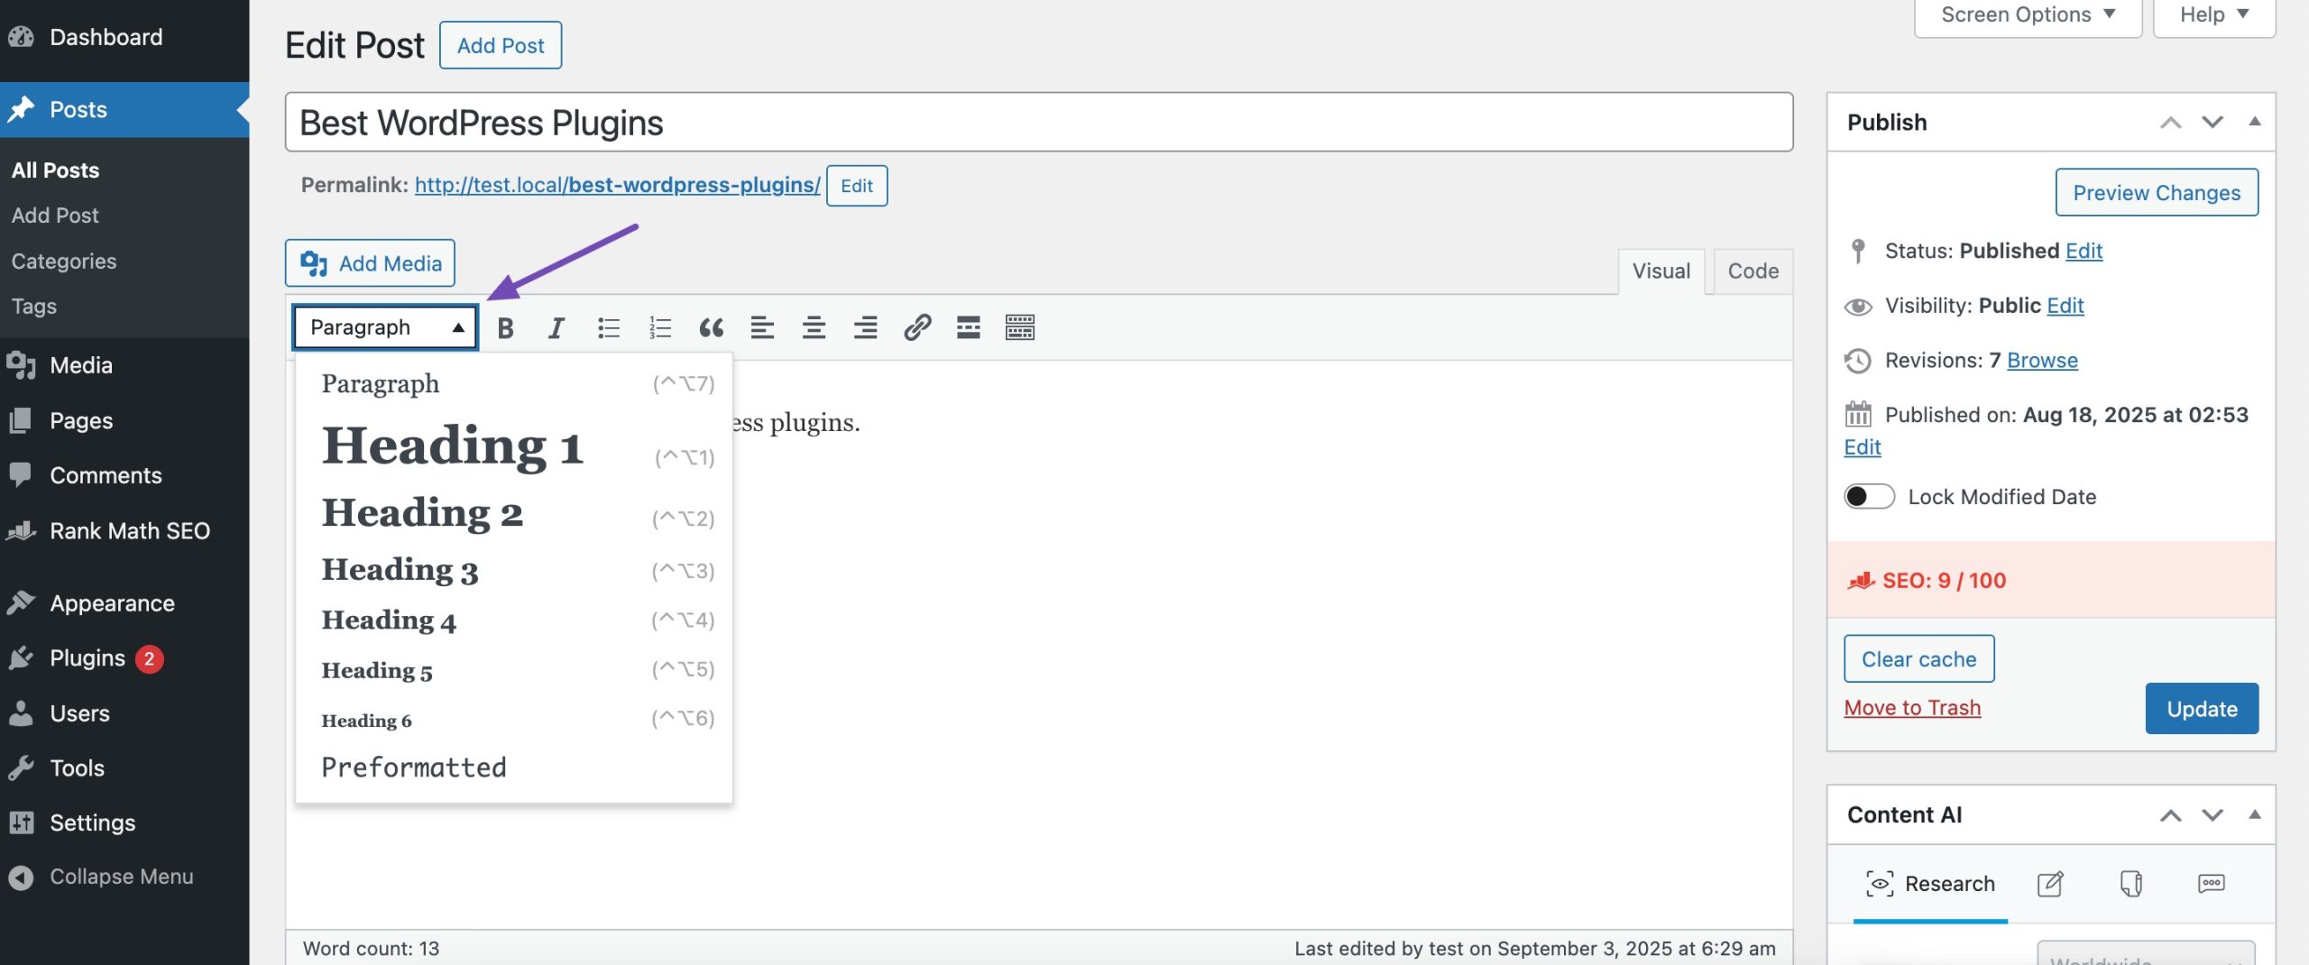Open the Content AI write tab icon
Image resolution: width=2309 pixels, height=965 pixels.
pyautogui.click(x=2050, y=883)
